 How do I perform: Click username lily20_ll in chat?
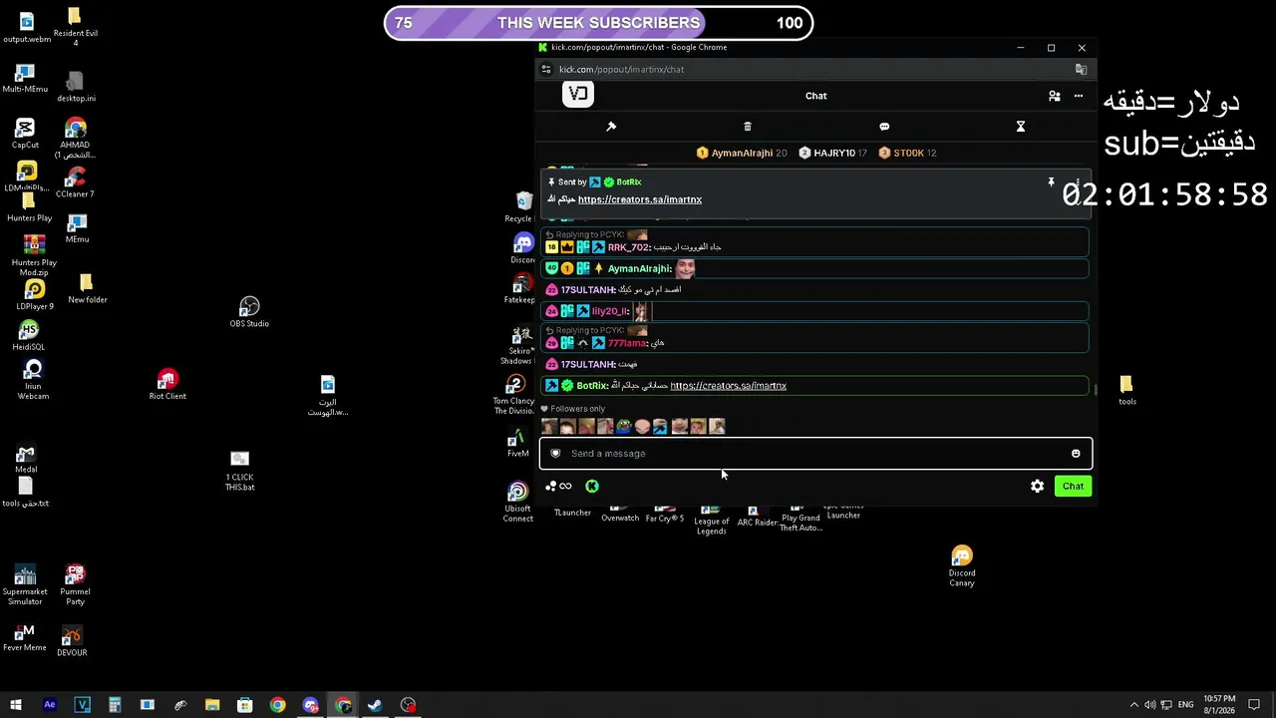610,311
